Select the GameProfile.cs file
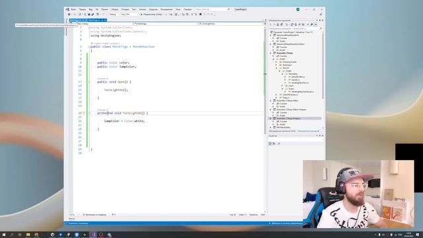Image resolution: width=423 pixels, height=238 pixels. pos(298,77)
